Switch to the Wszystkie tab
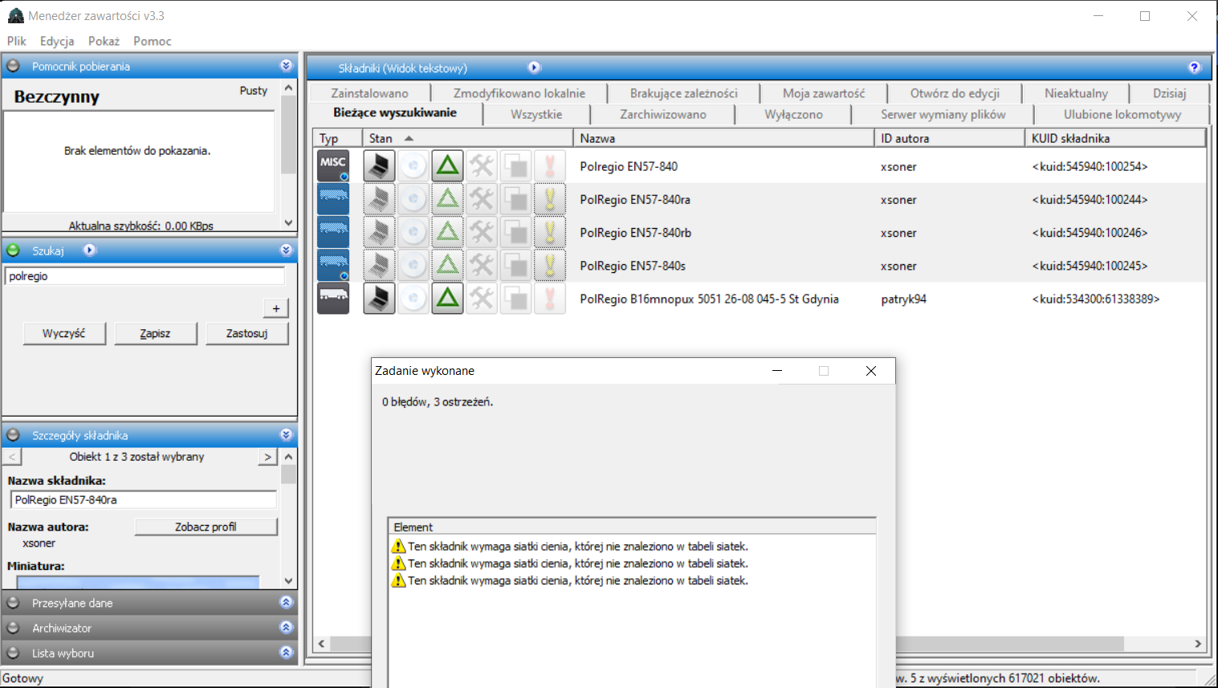 click(x=536, y=115)
